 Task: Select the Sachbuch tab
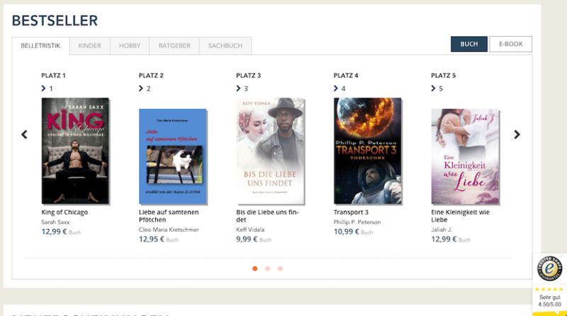click(x=225, y=46)
